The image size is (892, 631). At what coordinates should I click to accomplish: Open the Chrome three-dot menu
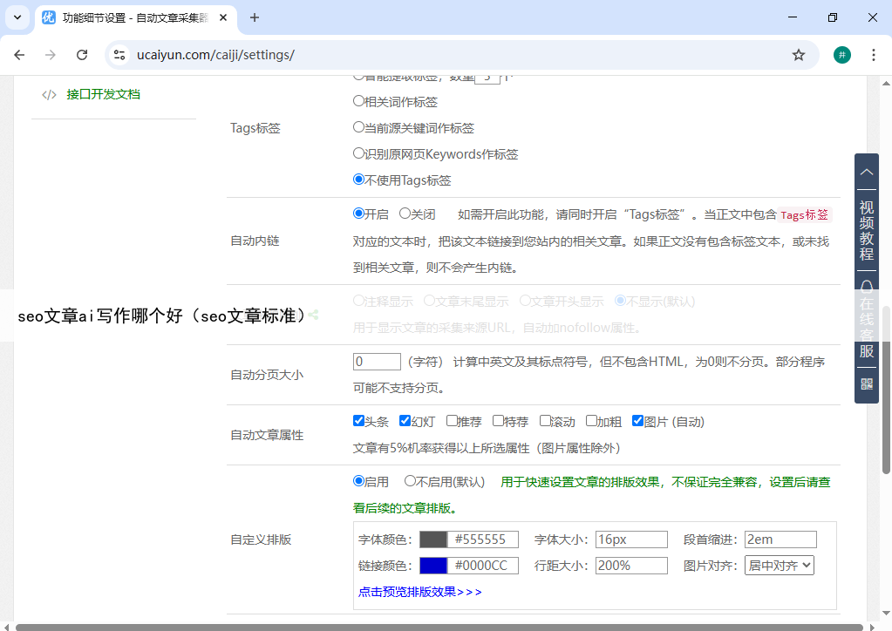(874, 55)
